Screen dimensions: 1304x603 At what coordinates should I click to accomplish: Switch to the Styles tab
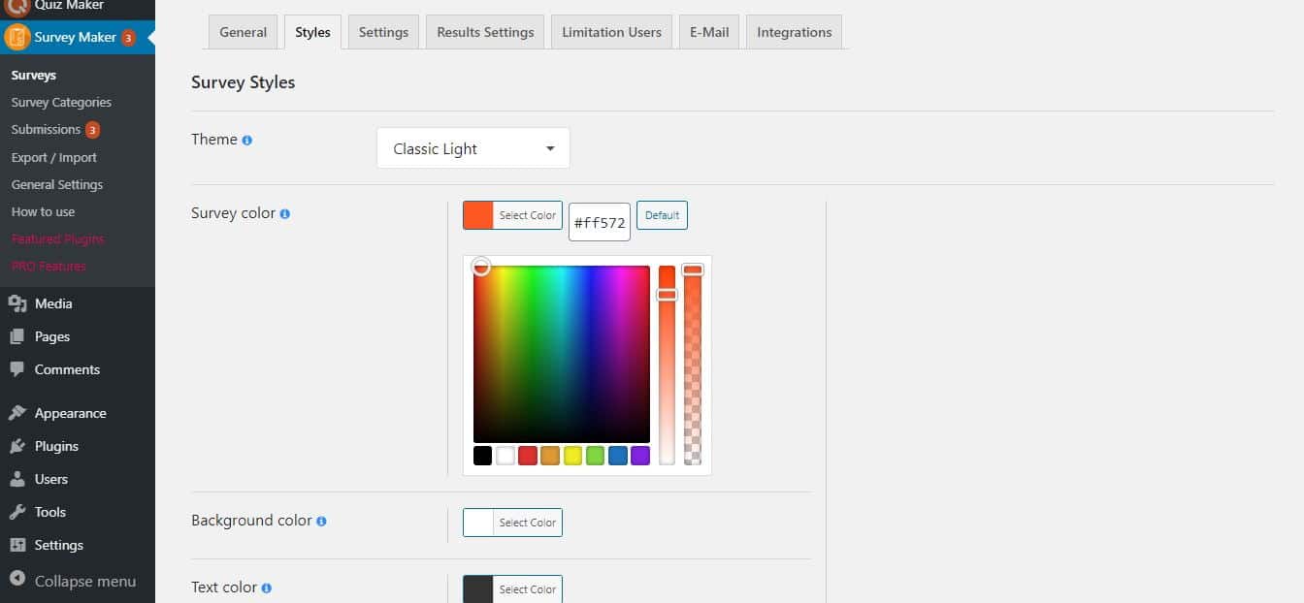(x=312, y=32)
